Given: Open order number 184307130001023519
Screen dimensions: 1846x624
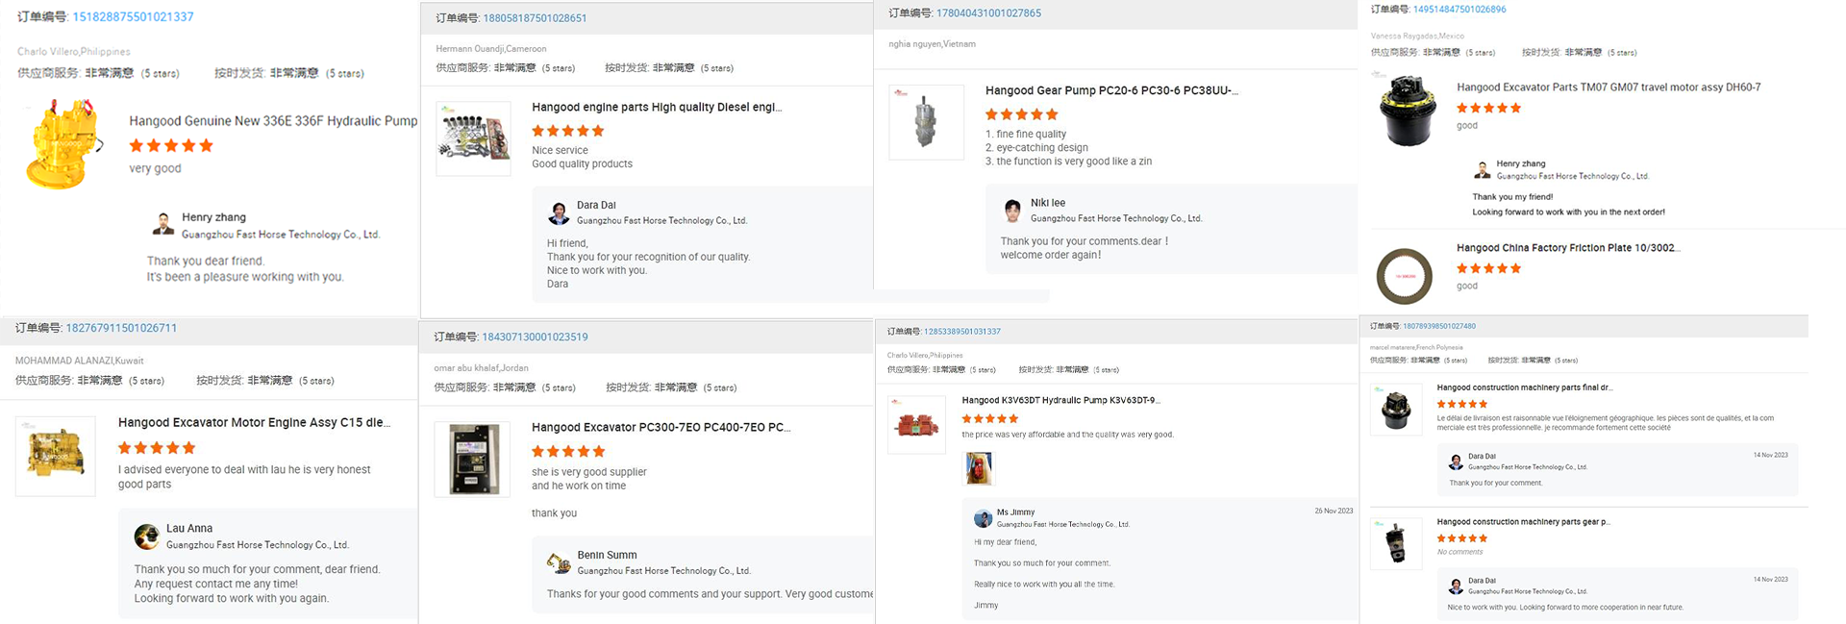Looking at the screenshot, I should (x=535, y=337).
